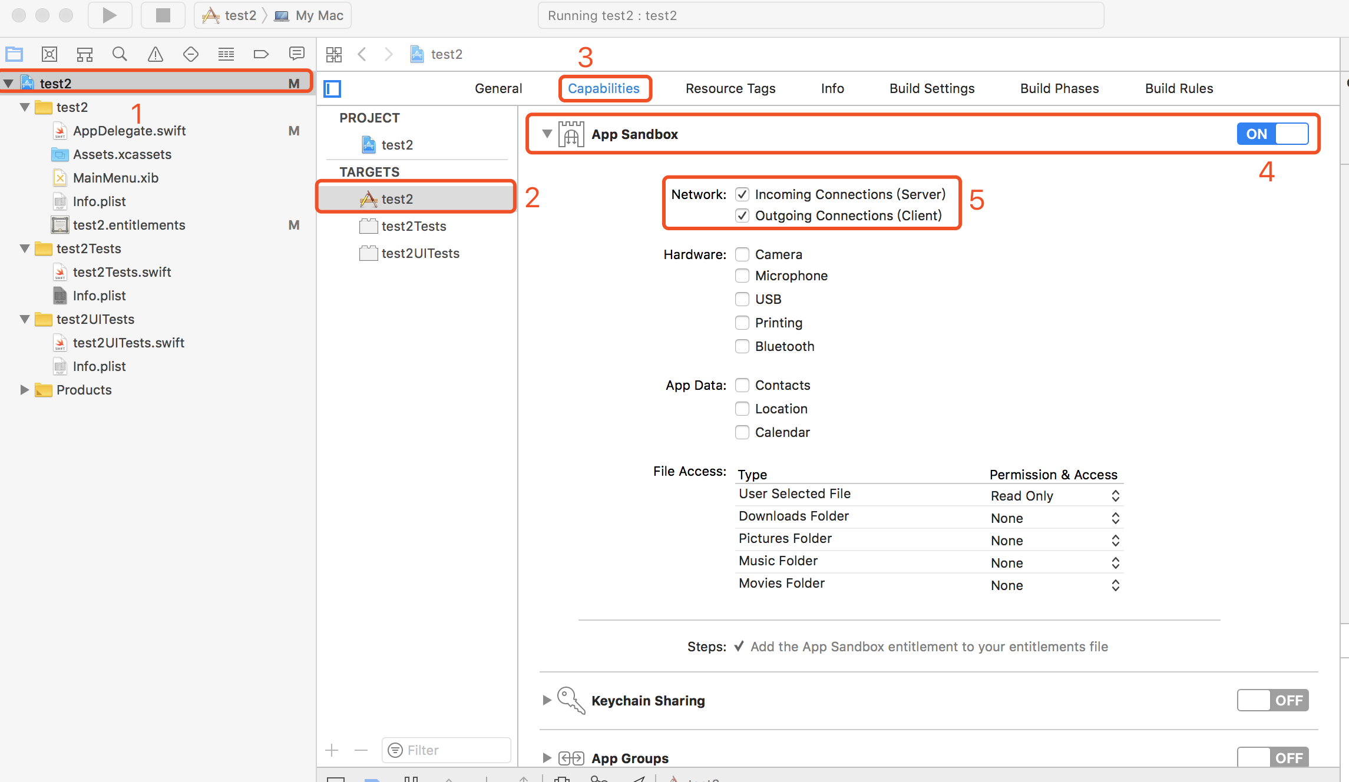Go back with the left chevron
Viewport: 1349px width, 782px height.
point(362,54)
